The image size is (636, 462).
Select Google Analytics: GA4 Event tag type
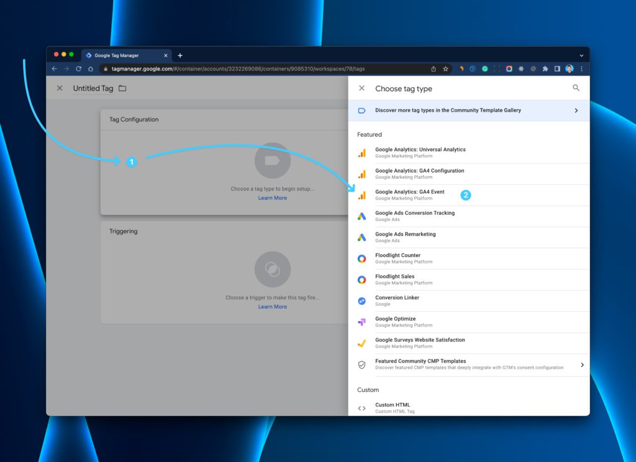[469, 195]
